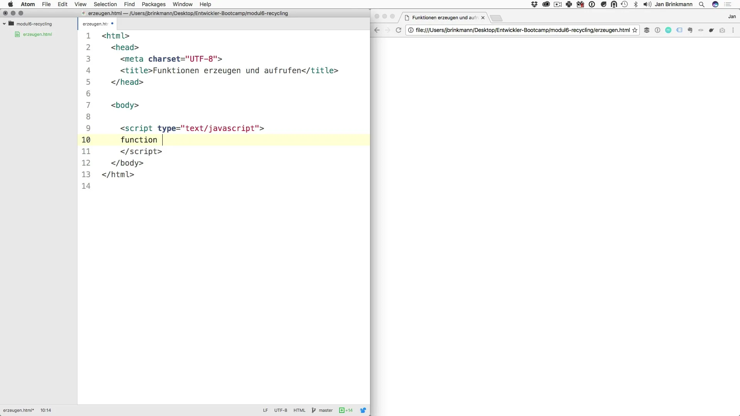Open the Bluetooth status menu
The image size is (740, 416).
(x=636, y=4)
